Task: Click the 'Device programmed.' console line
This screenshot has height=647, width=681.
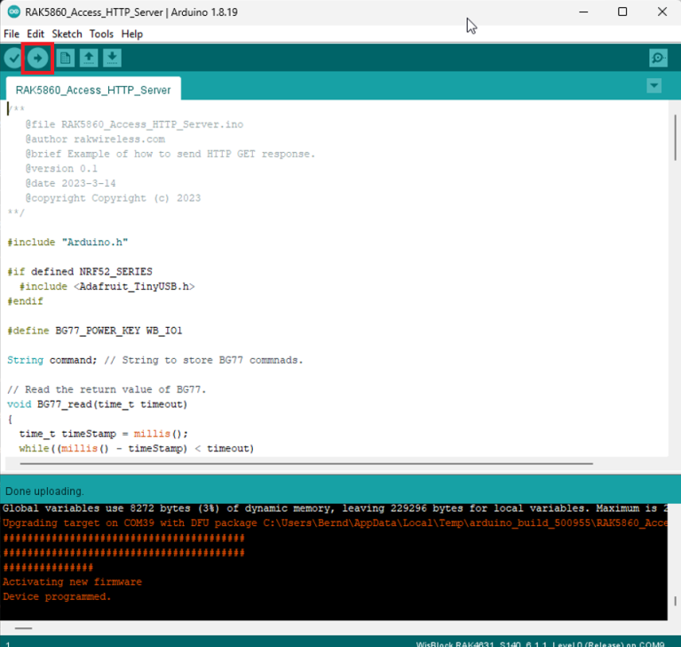Action: [x=58, y=596]
